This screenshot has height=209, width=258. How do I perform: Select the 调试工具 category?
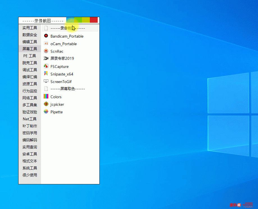pos(30,70)
